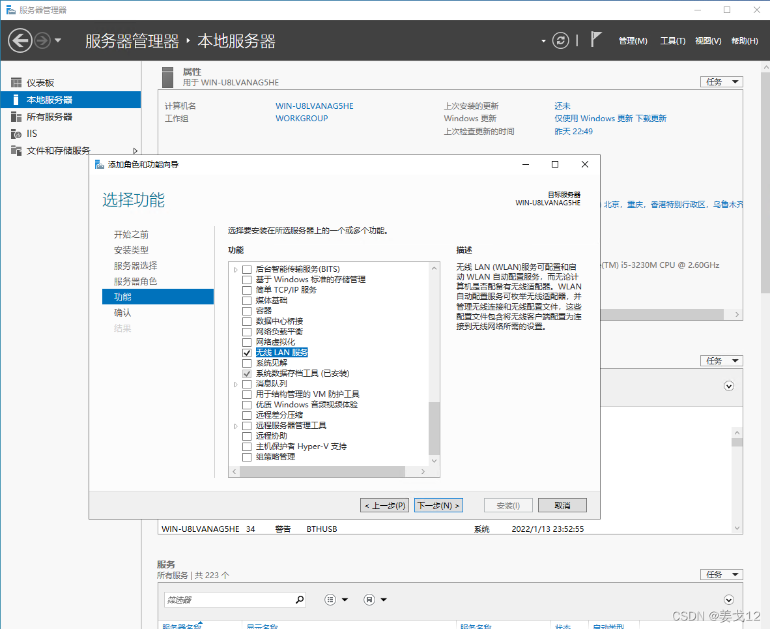770x629 pixels.
Task: Expand the 远程服务器管理工具 node
Action: coord(236,425)
